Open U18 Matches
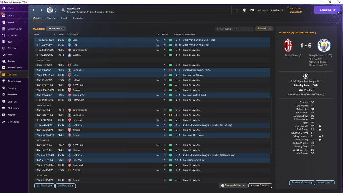The image size is (343, 193). (66, 185)
